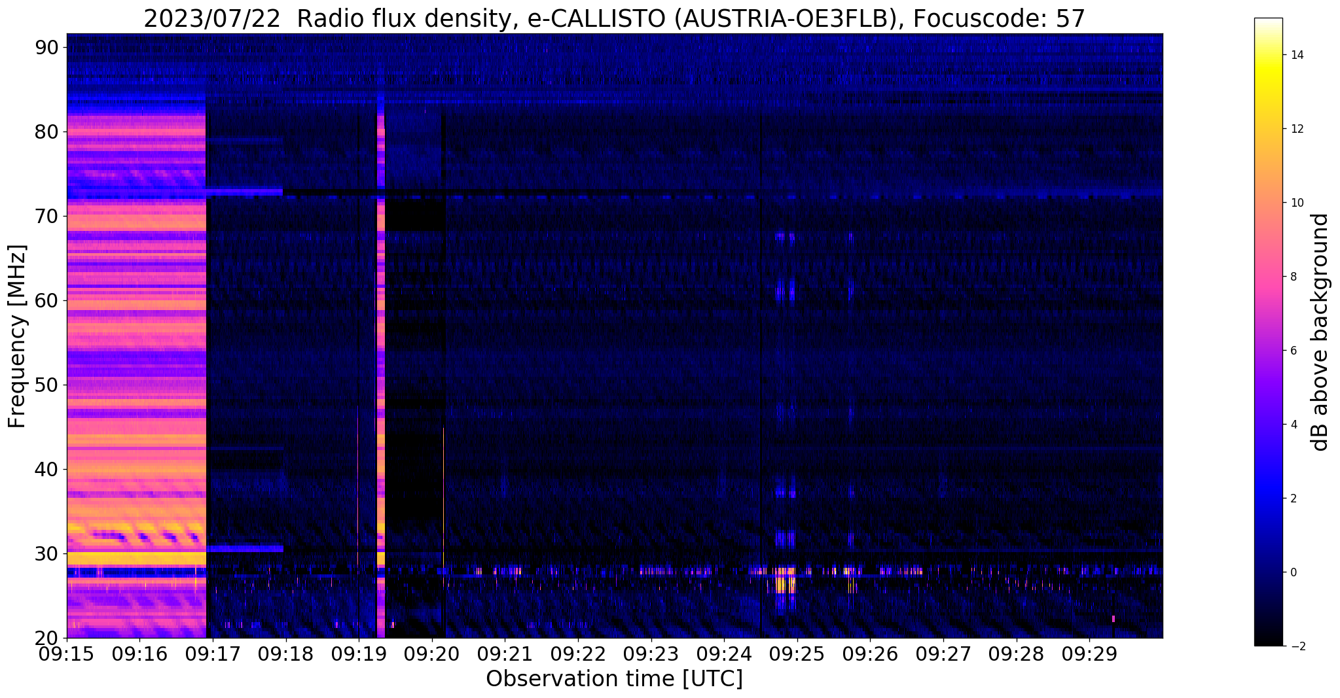Click the 40 MHz frequency tick label
This screenshot has height=698, width=1340.
pos(47,470)
